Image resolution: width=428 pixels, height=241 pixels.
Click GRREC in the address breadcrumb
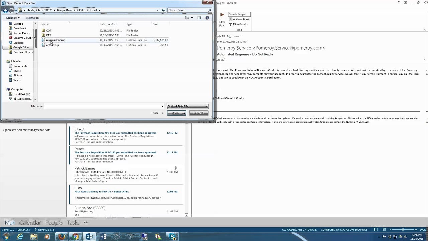pyautogui.click(x=81, y=10)
